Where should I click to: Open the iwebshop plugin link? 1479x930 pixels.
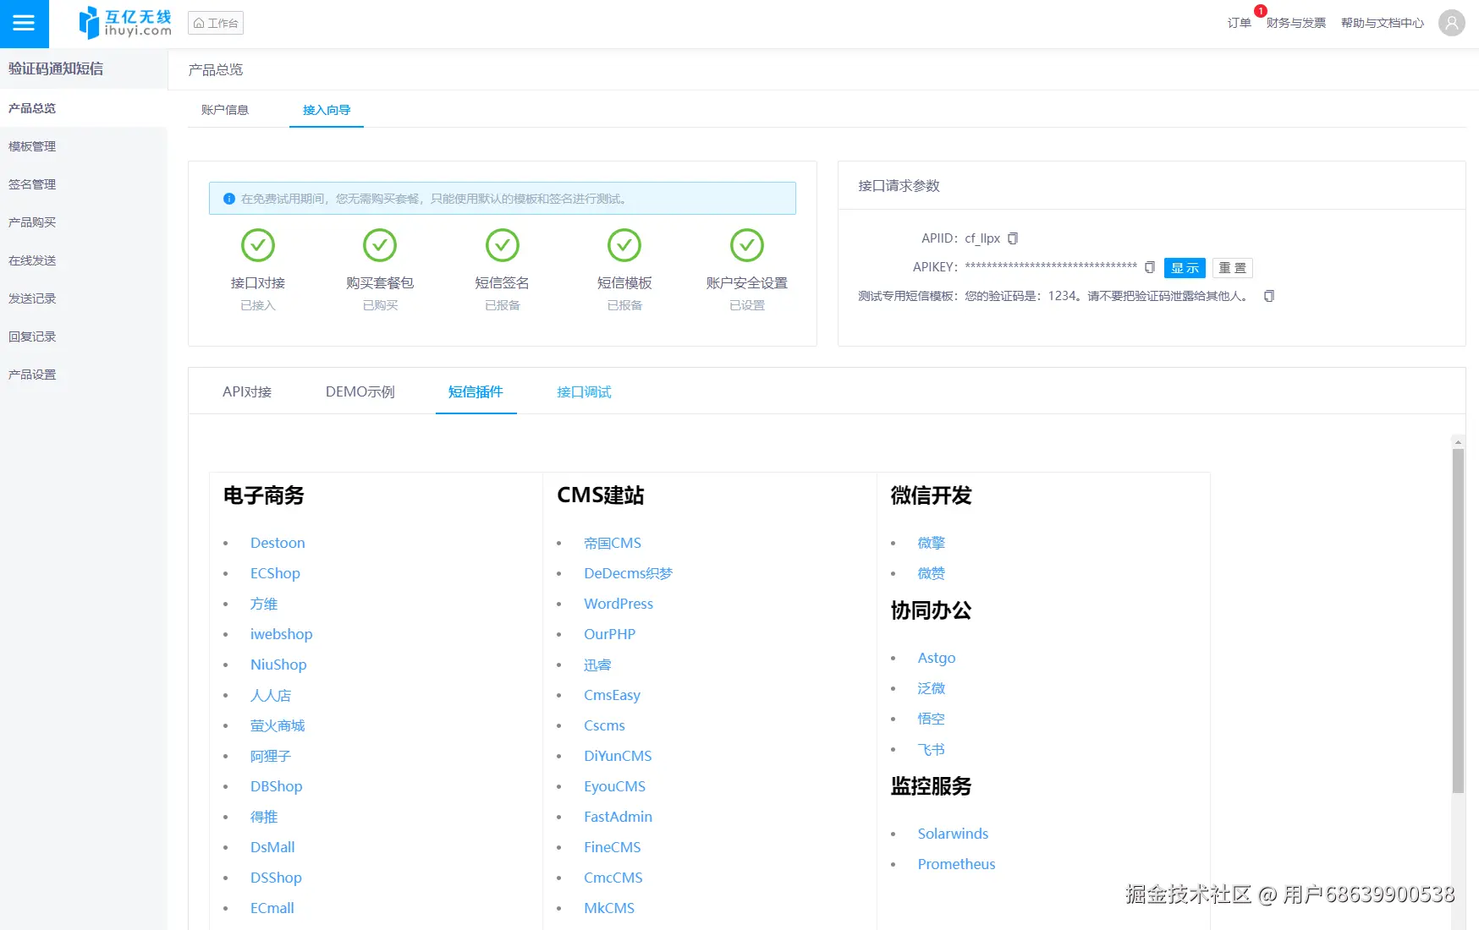tap(281, 634)
